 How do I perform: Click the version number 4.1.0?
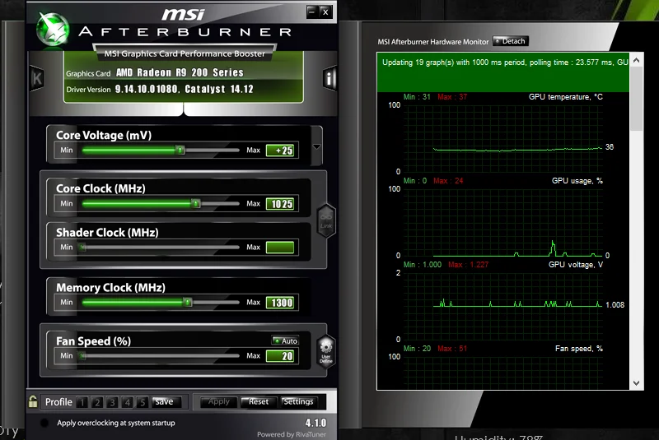coord(315,423)
